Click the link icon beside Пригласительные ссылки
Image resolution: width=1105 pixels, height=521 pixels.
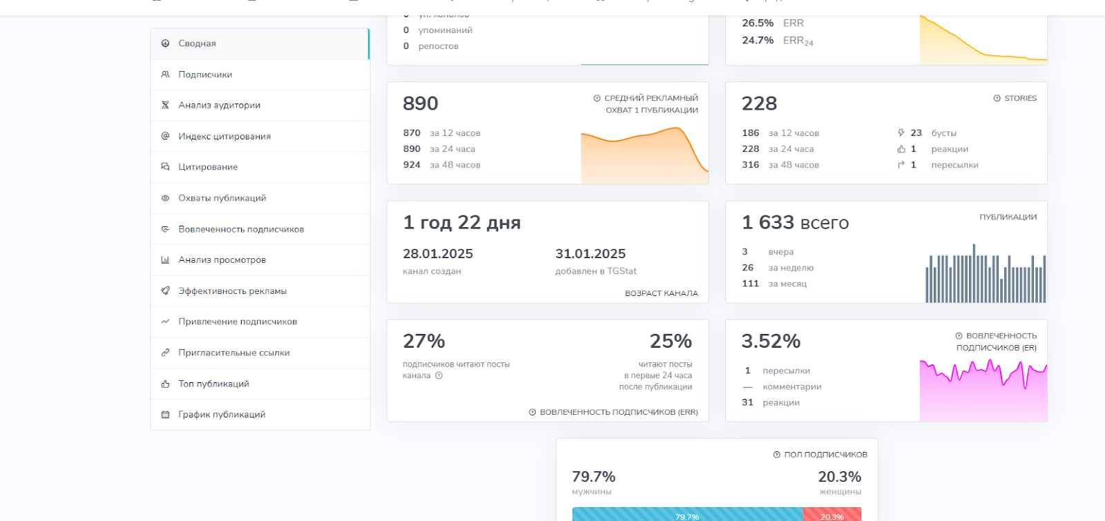pos(165,353)
